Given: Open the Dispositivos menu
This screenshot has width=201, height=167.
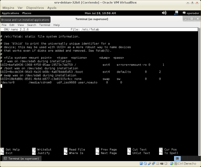Looking at the screenshot, I should point(35,8).
